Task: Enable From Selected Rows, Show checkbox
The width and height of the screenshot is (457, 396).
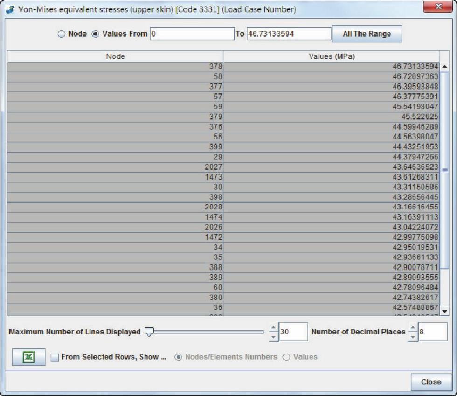Action: pyautogui.click(x=55, y=357)
